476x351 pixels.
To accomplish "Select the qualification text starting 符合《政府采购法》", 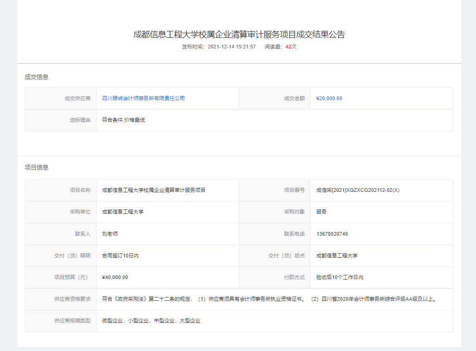I will 270,299.
